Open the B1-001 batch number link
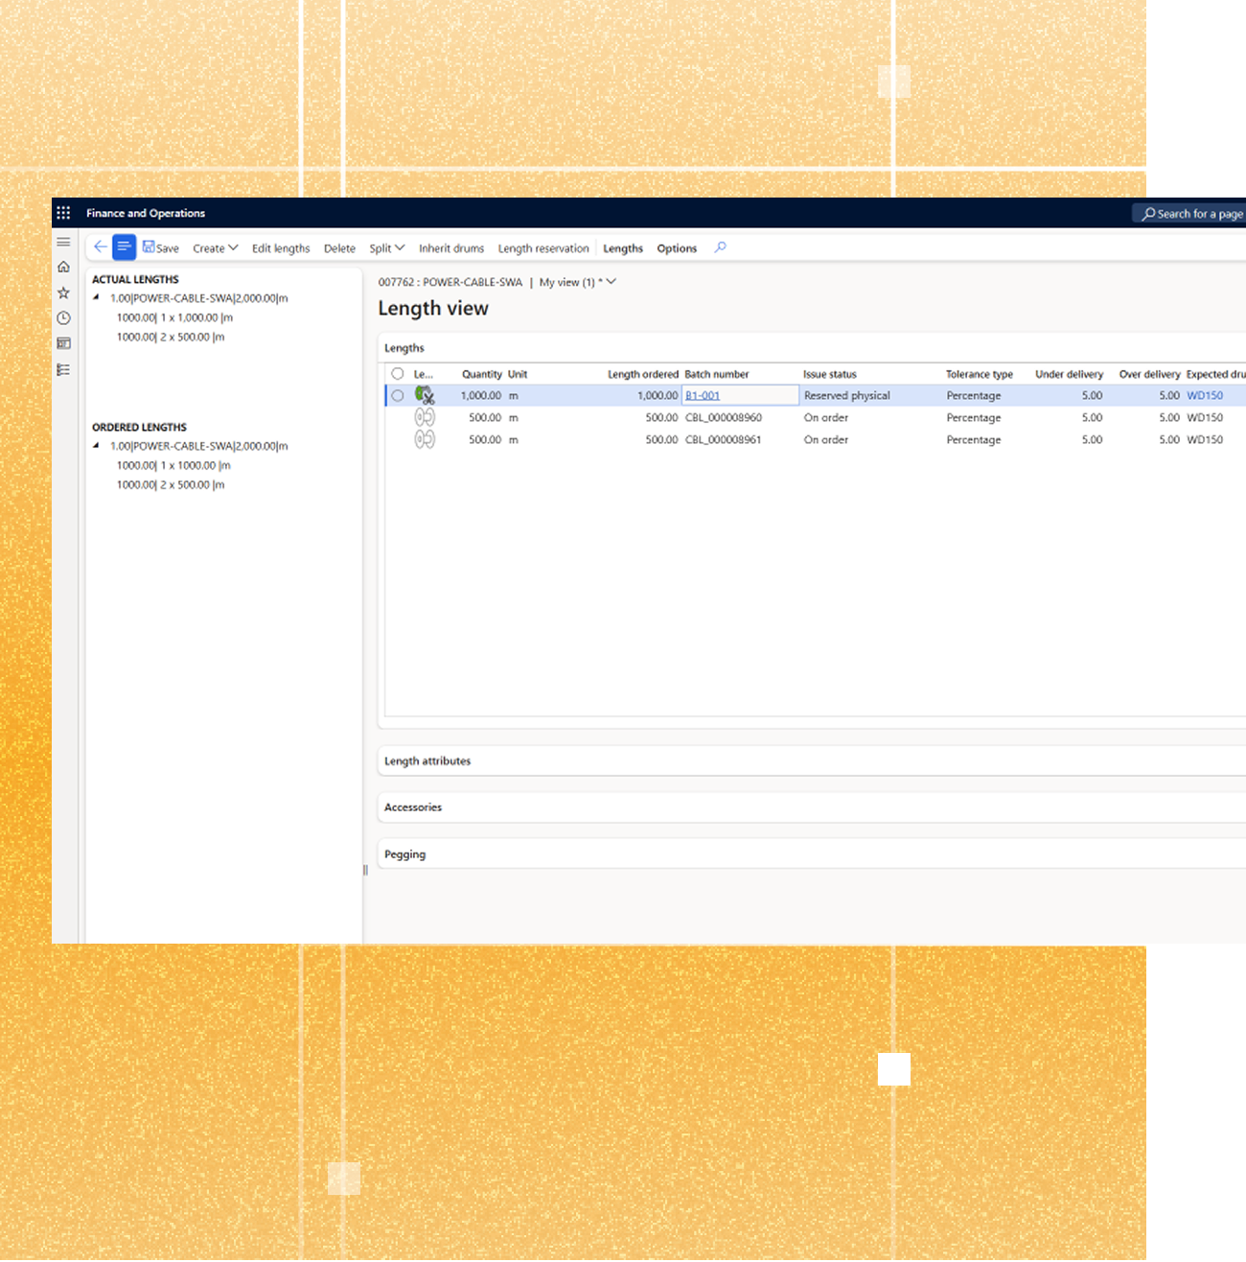Viewport: 1246px width, 1262px height. tap(702, 395)
